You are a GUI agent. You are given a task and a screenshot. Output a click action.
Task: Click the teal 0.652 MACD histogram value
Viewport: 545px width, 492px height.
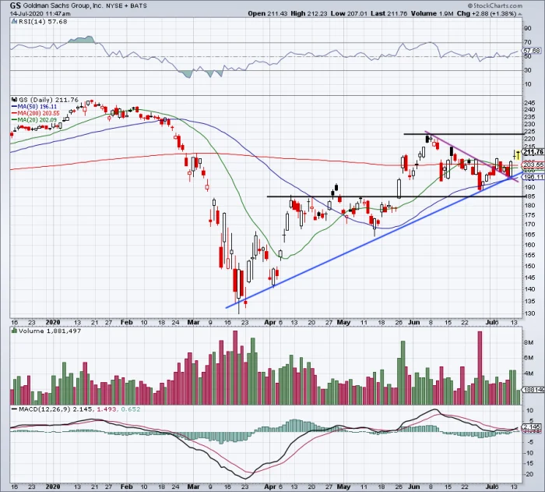[130, 409]
